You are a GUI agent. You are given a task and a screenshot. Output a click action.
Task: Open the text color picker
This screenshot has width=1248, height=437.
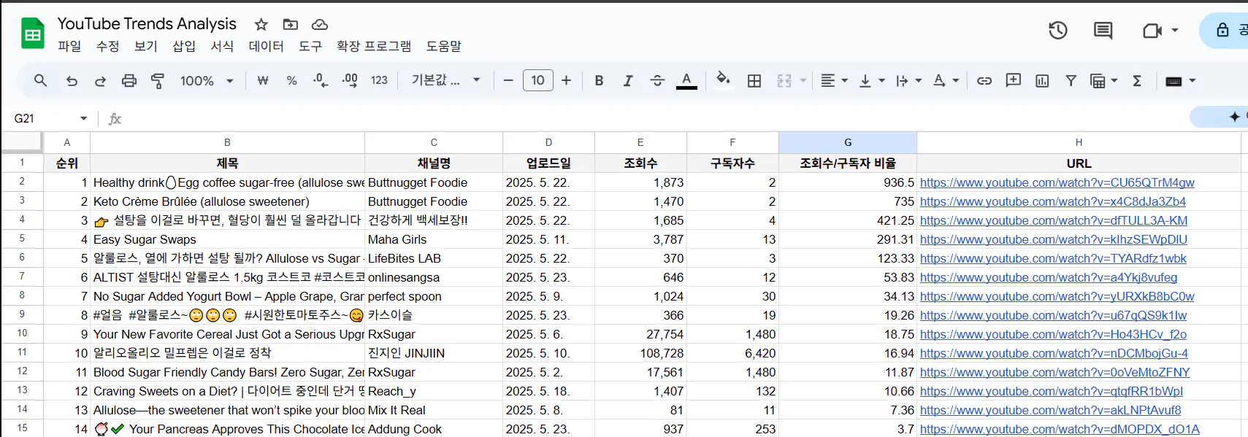(x=686, y=80)
